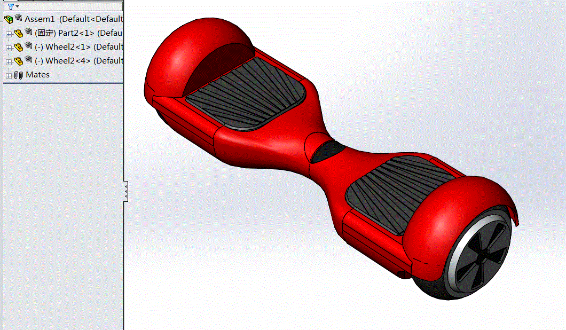Click the display state icon of Wheel2<4>

pyautogui.click(x=28, y=59)
